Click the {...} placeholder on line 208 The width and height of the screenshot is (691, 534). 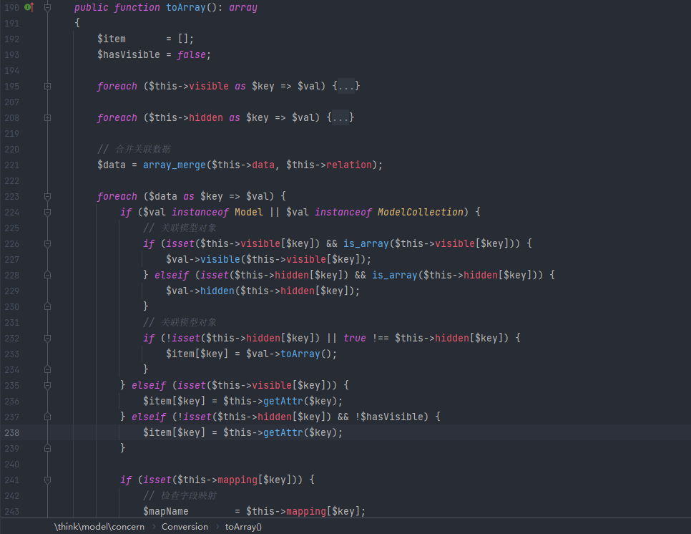pos(340,117)
